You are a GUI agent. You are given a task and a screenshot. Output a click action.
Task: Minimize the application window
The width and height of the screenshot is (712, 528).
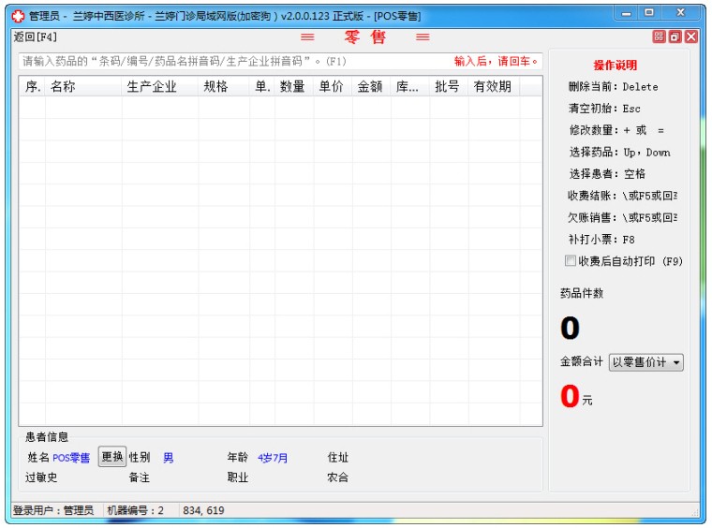627,13
